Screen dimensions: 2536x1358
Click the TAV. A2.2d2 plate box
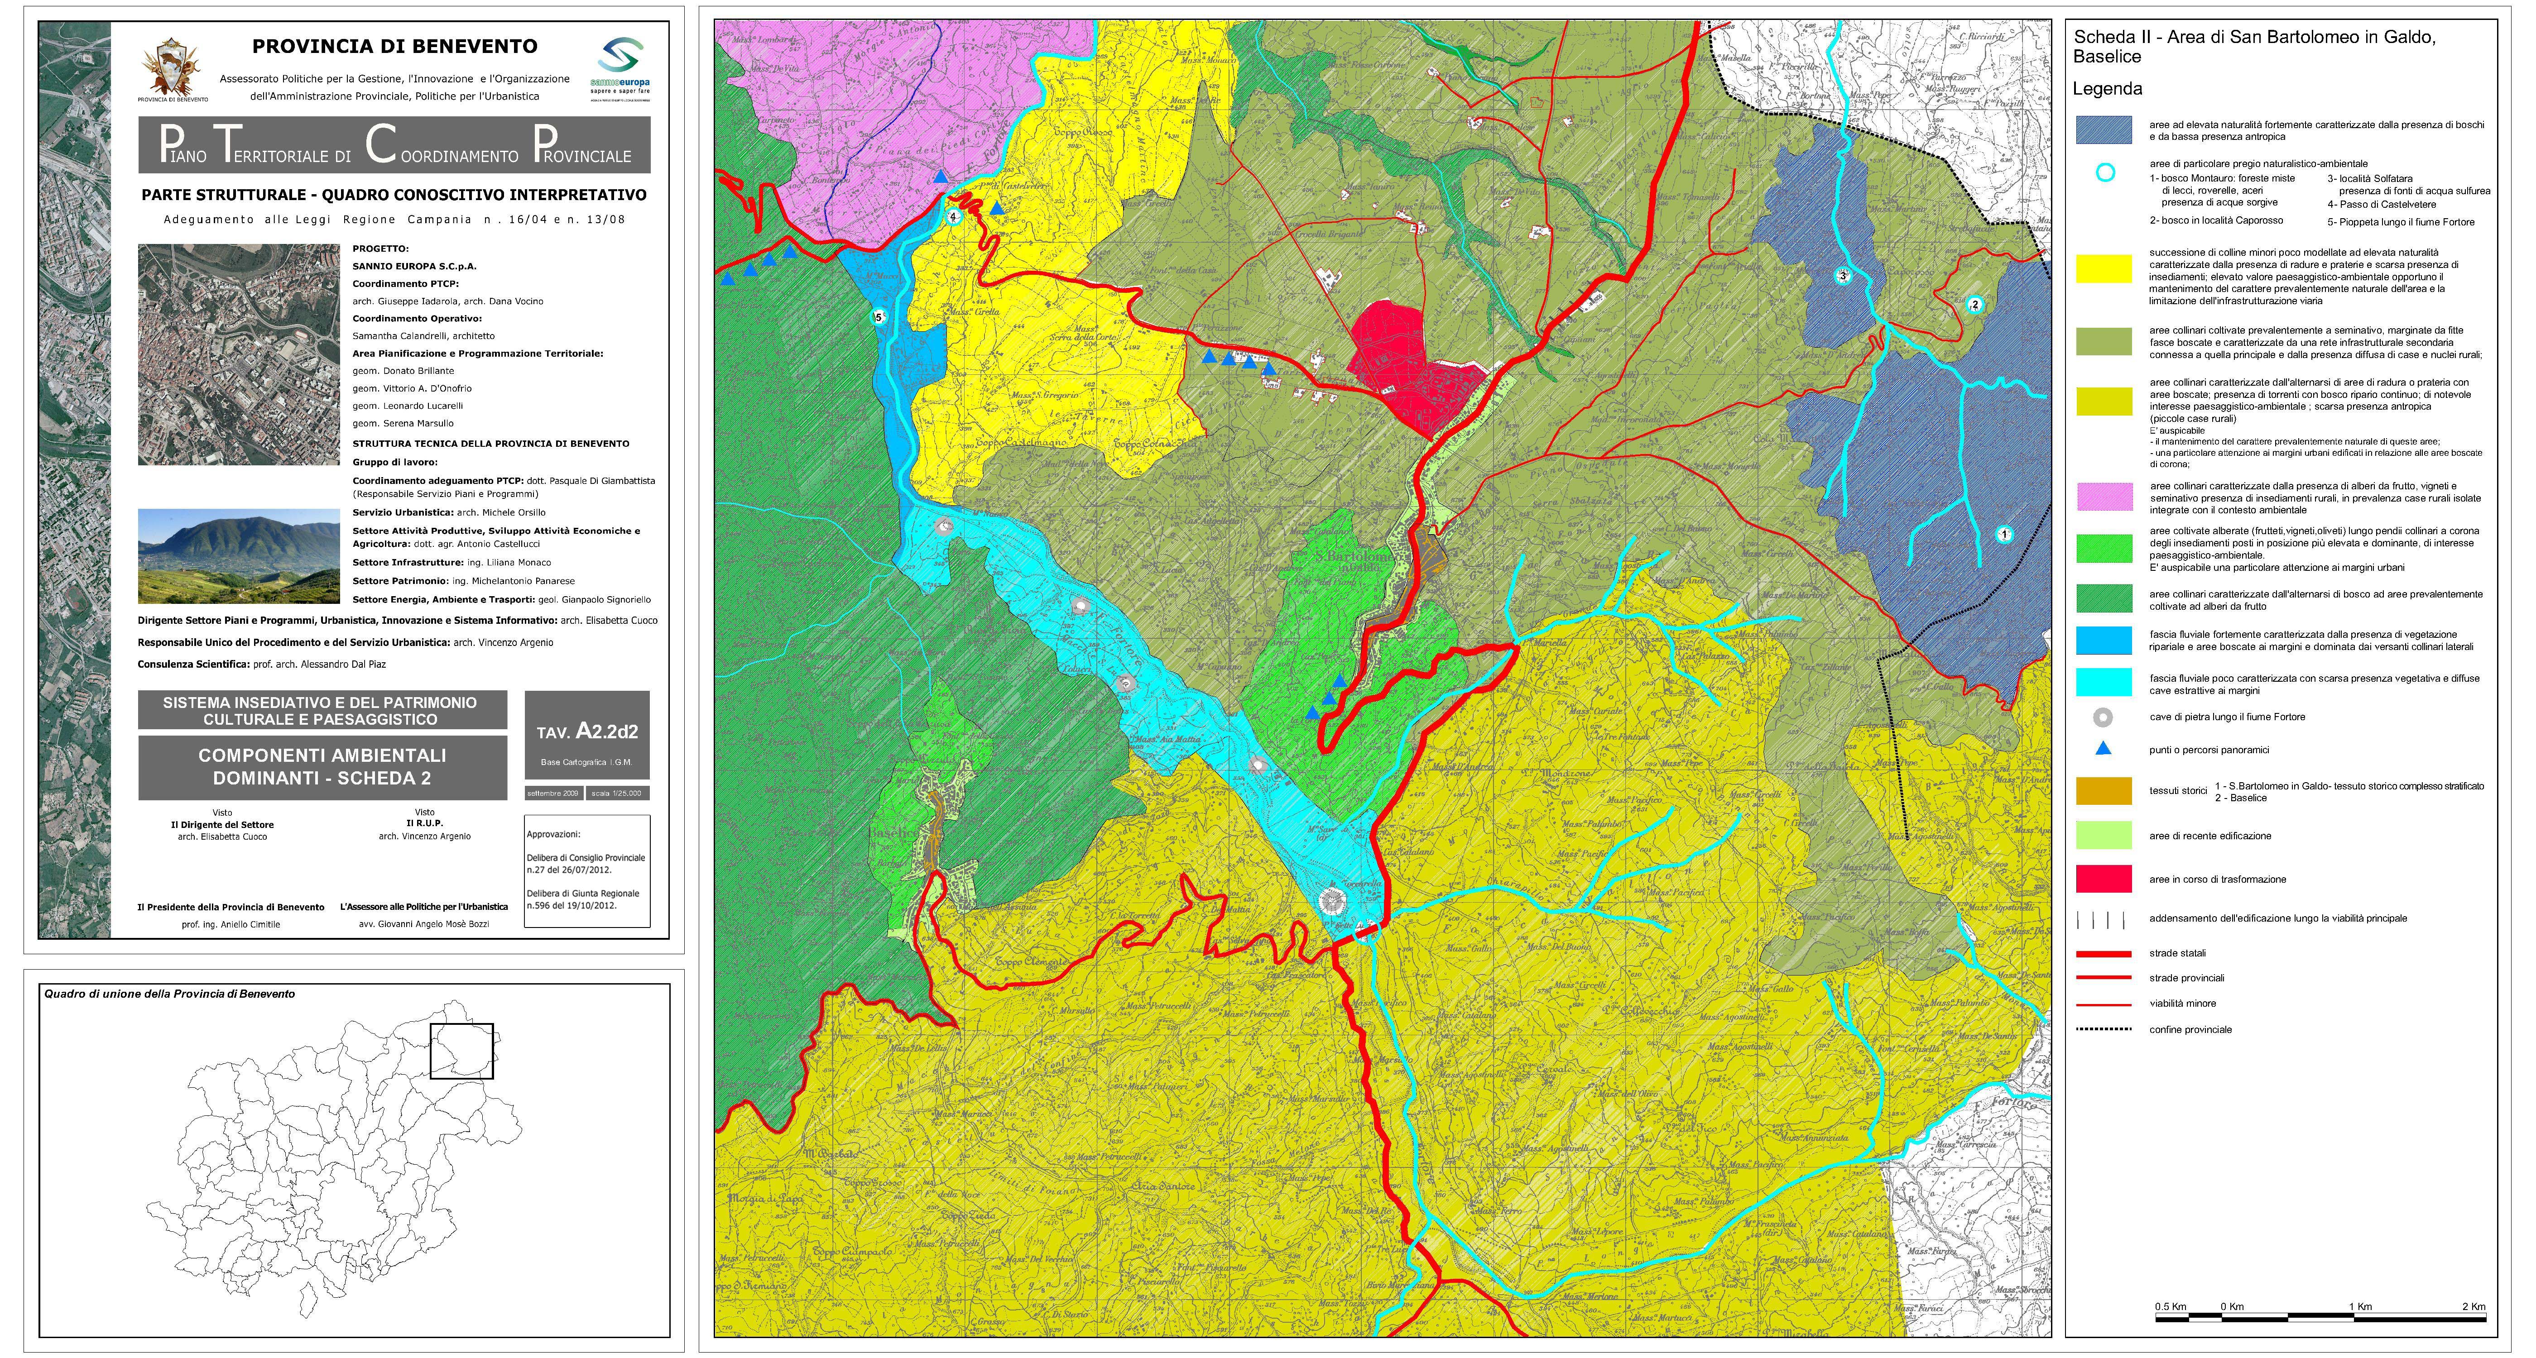click(587, 735)
